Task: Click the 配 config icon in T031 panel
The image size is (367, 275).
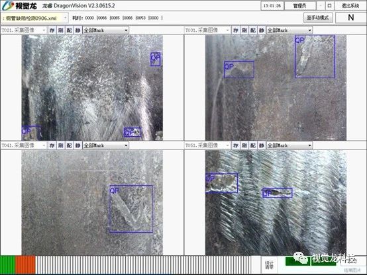Action: pyautogui.click(x=253, y=30)
